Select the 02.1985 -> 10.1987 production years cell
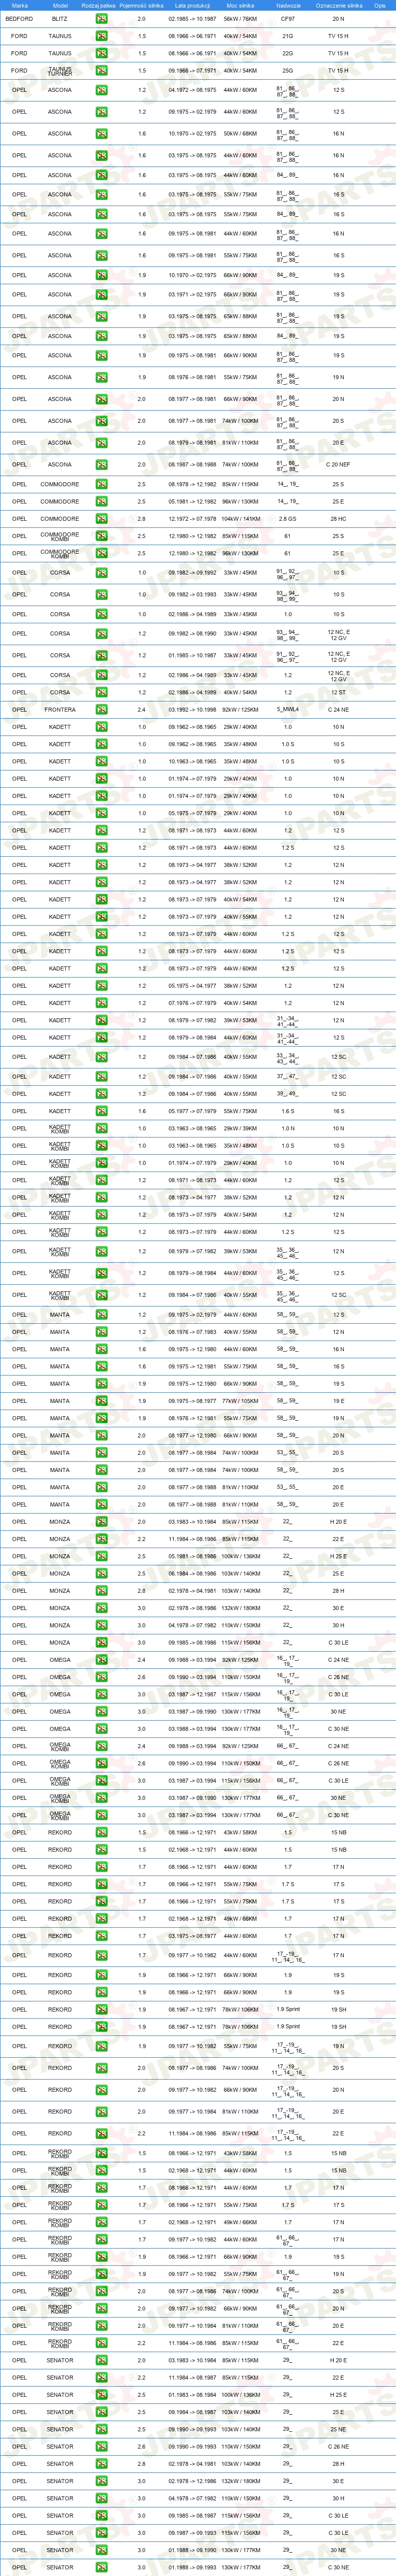Image resolution: width=396 pixels, height=2576 pixels. click(191, 19)
